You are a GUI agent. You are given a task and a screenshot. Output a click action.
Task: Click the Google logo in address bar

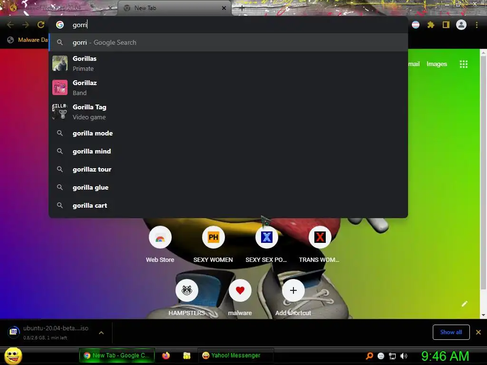[60, 25]
